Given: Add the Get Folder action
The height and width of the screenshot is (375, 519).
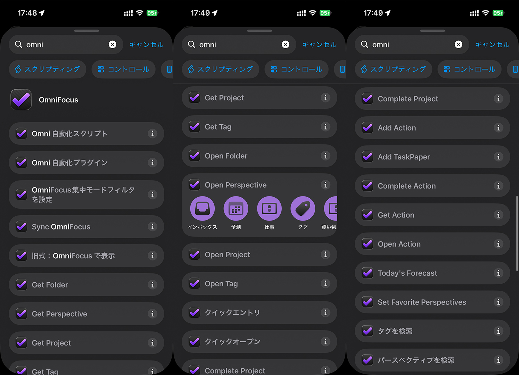Looking at the screenshot, I should click(86, 285).
